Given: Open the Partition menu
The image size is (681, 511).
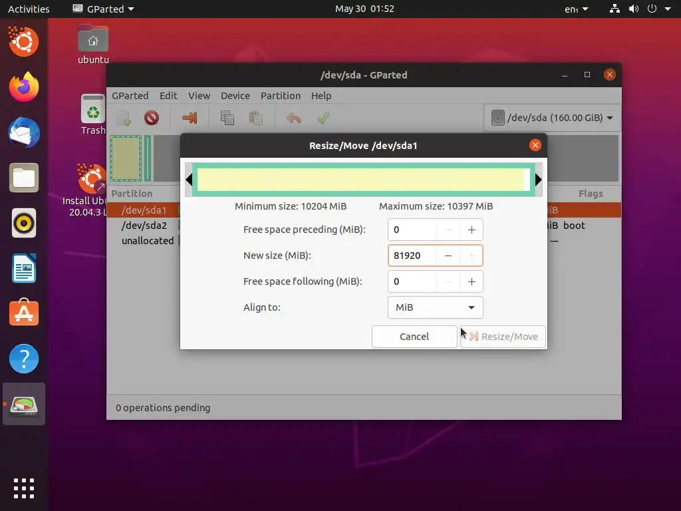Looking at the screenshot, I should click(281, 96).
